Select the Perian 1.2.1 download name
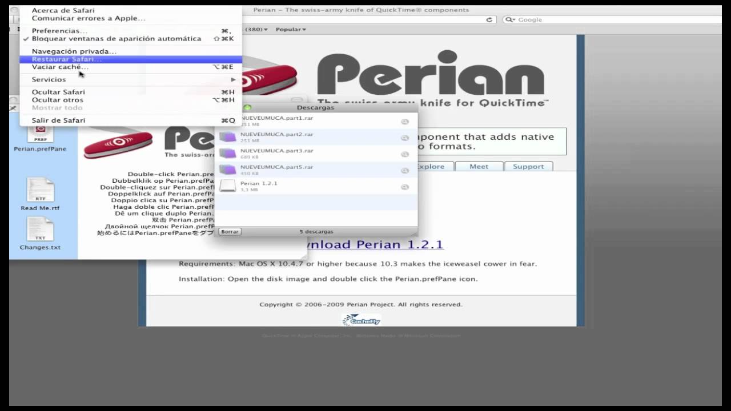Image resolution: width=731 pixels, height=411 pixels. [259, 183]
